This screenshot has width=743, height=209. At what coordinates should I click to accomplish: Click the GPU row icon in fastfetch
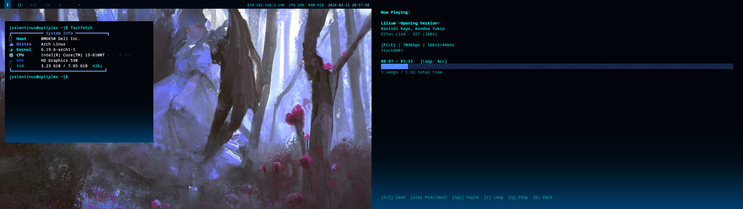click(11, 61)
